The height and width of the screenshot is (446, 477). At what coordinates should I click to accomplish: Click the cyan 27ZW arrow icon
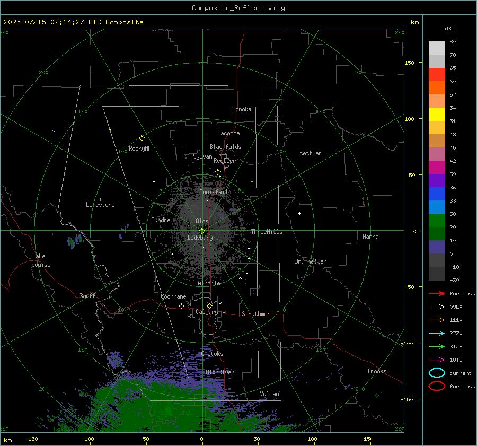(x=437, y=334)
